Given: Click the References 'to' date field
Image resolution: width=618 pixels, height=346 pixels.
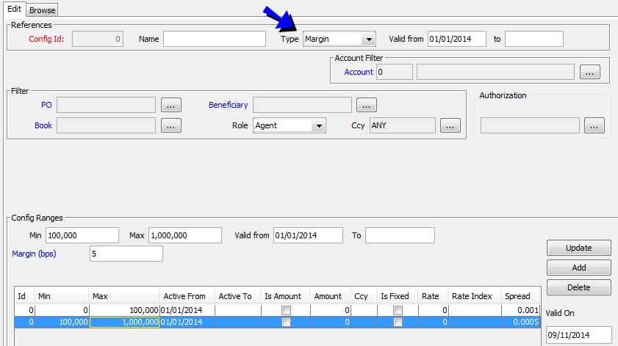Looking at the screenshot, I should pos(534,39).
